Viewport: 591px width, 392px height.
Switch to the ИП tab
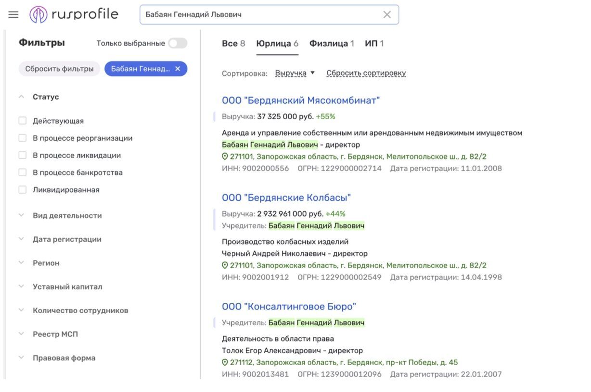[x=374, y=44]
